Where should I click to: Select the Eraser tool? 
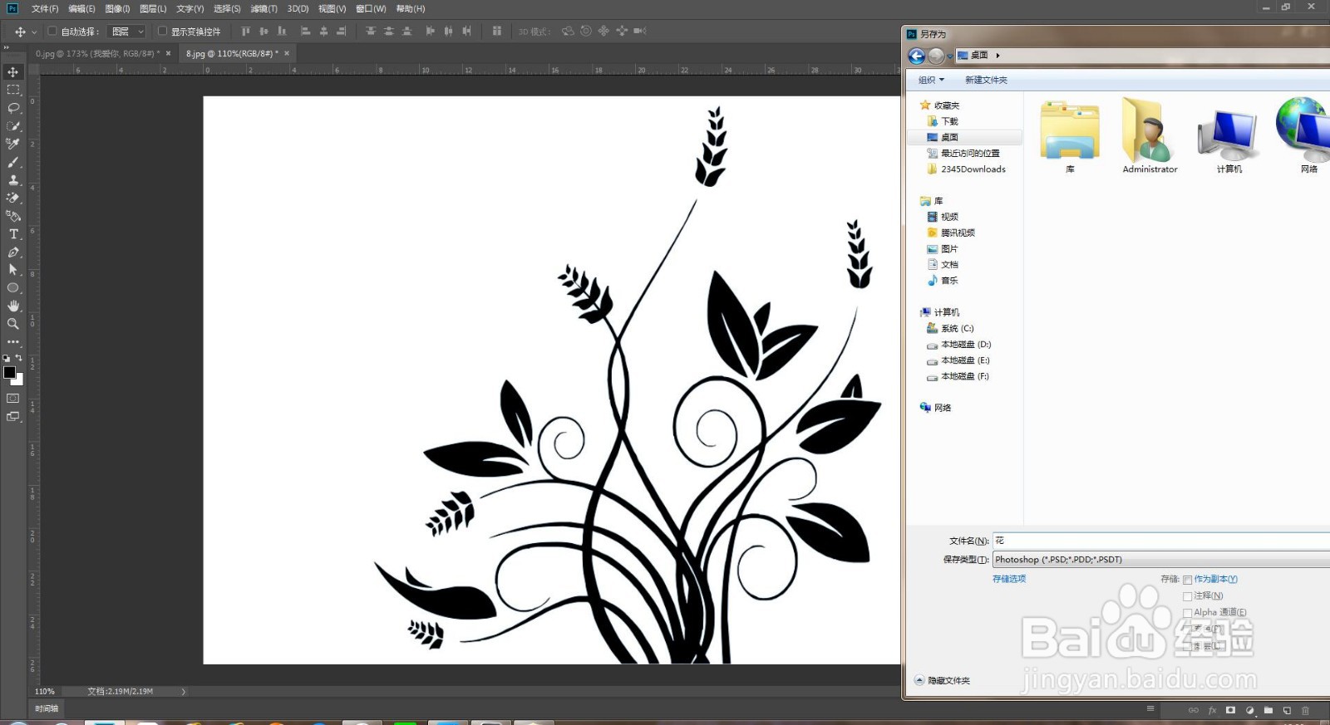[x=13, y=198]
